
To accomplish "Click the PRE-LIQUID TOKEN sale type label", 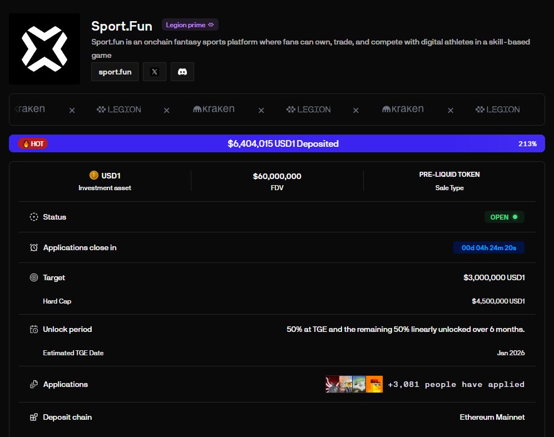I will (449, 175).
